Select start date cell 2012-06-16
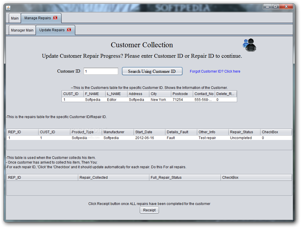 tap(149, 138)
